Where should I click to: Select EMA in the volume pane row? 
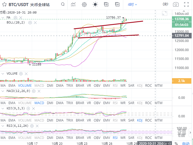click(12, 86)
